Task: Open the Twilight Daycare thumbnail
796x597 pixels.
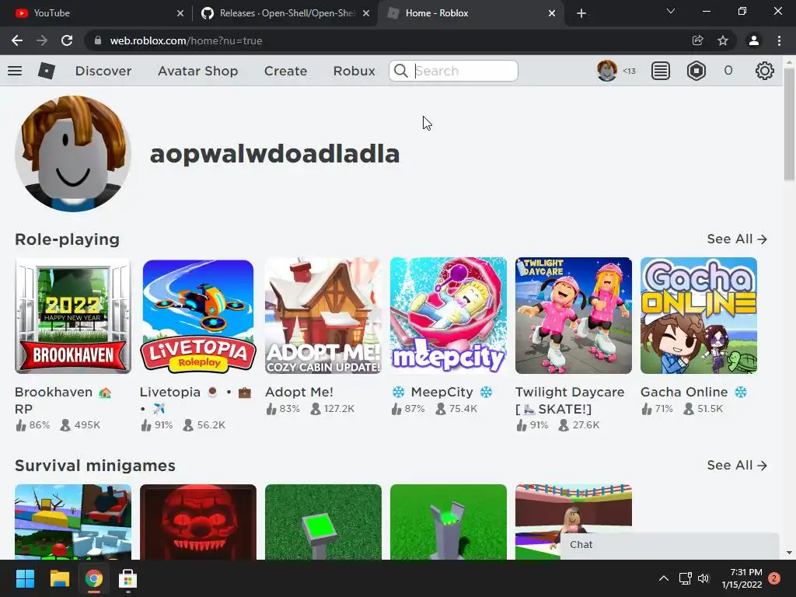Action: point(574,316)
